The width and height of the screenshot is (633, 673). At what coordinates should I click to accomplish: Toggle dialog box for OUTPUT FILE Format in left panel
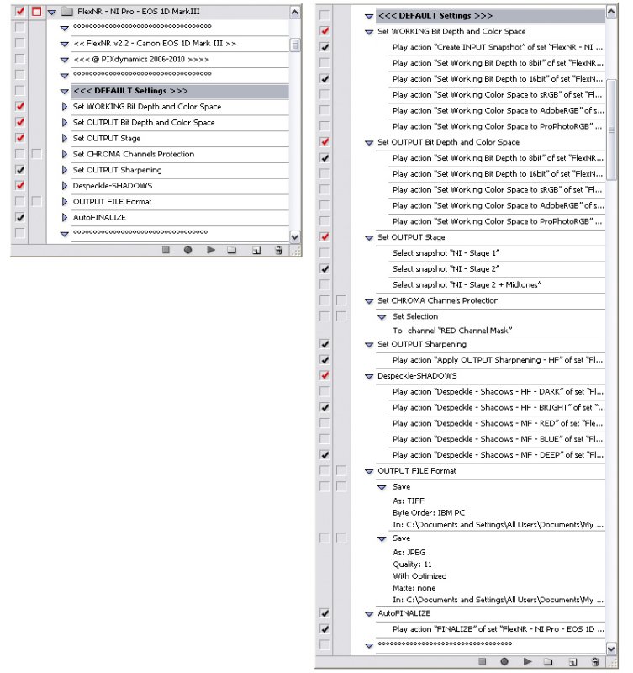(37, 201)
